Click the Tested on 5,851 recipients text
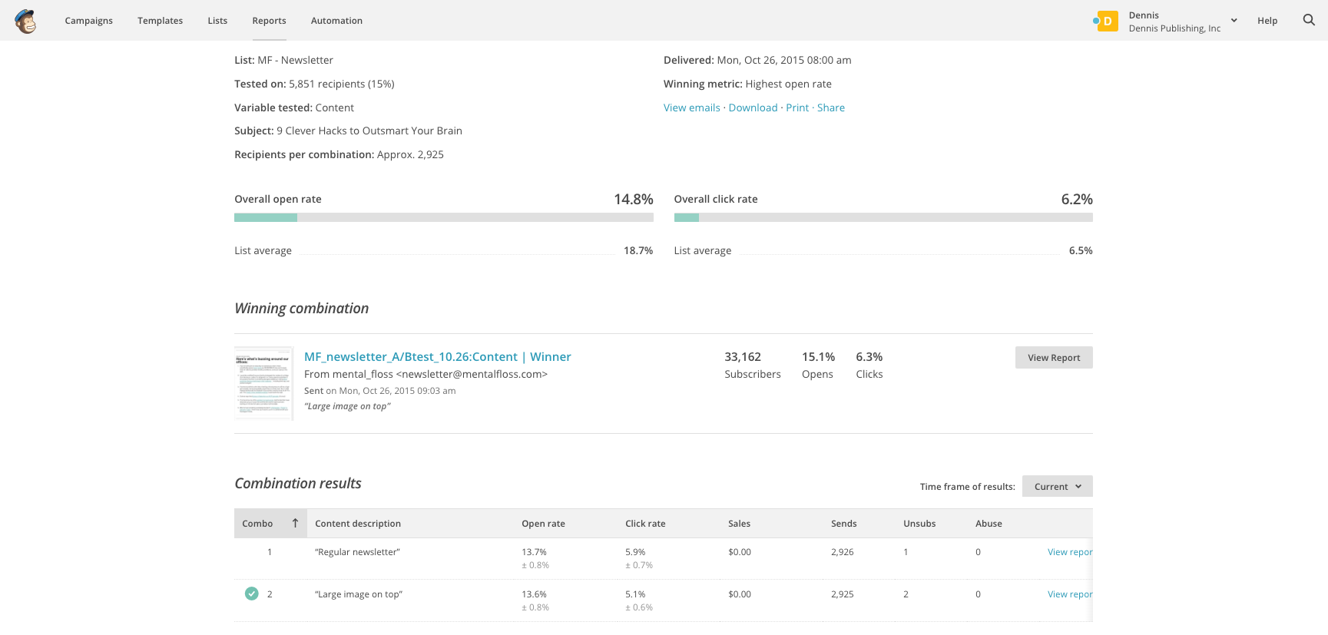Viewport: 1328px width, 635px height. point(314,84)
